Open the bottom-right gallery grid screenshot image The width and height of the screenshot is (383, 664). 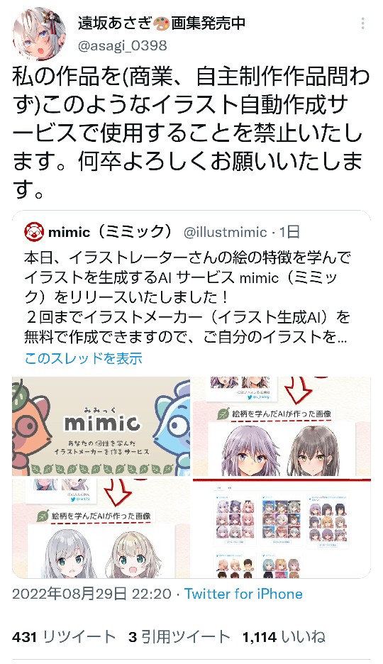(x=282, y=529)
